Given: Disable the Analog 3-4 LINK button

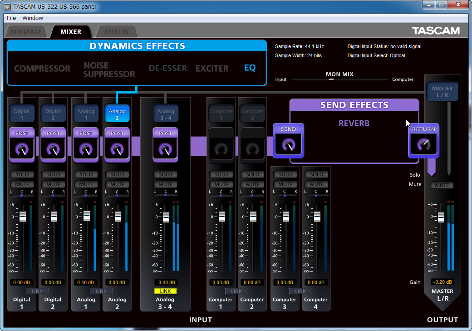Looking at the screenshot, I should click(165, 291).
